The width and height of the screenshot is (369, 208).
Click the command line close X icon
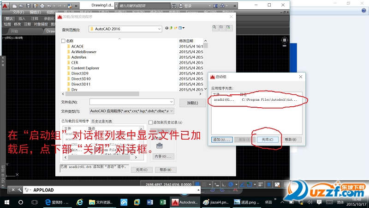[13, 190]
